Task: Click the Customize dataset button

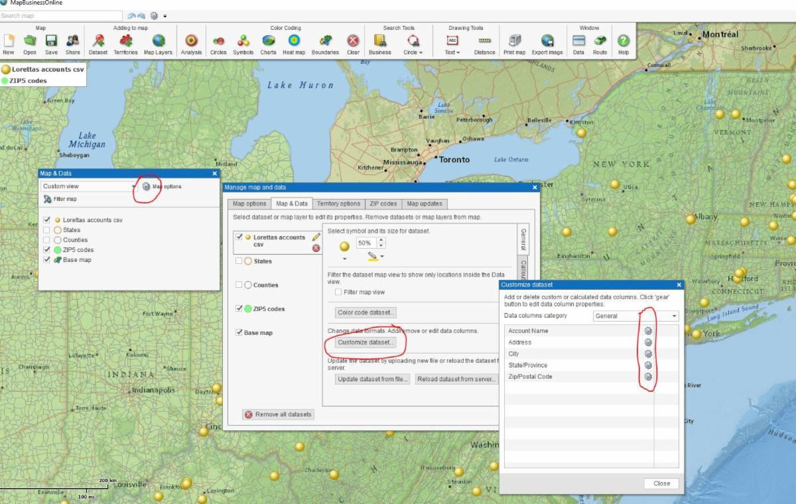Action: 364,342
